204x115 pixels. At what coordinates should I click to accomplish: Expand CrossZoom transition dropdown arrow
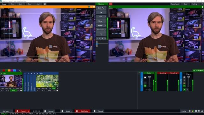tap(106, 30)
